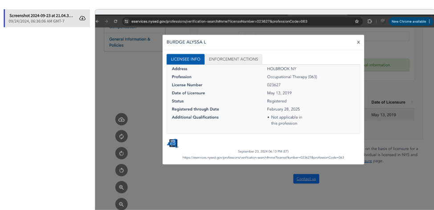This screenshot has height=210, width=434.
Task: View site information icon in address bar
Action: tap(126, 21)
